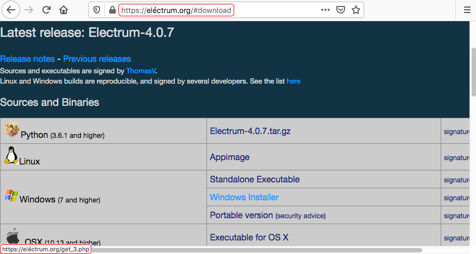
Task: Open page actions three-dots menu
Action: [x=325, y=10]
